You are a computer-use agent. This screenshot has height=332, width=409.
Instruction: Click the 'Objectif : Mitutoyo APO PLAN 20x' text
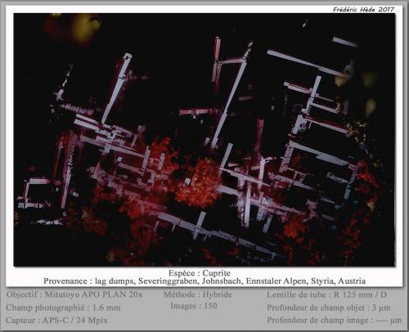74,294
